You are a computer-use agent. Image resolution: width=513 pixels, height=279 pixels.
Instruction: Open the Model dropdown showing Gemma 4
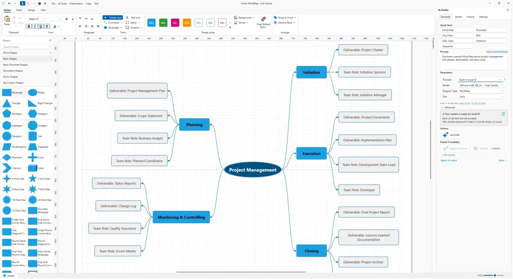point(481,85)
